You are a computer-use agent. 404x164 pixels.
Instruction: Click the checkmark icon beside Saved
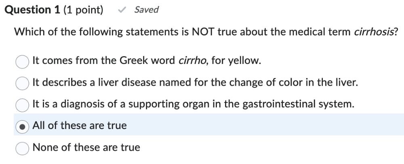pos(120,10)
